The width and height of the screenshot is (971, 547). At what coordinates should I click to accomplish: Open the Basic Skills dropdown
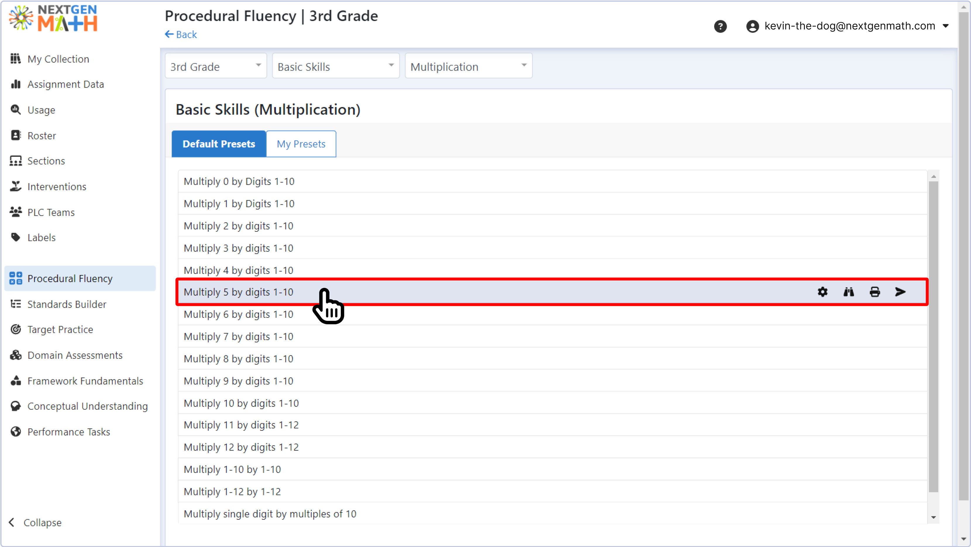click(x=336, y=66)
